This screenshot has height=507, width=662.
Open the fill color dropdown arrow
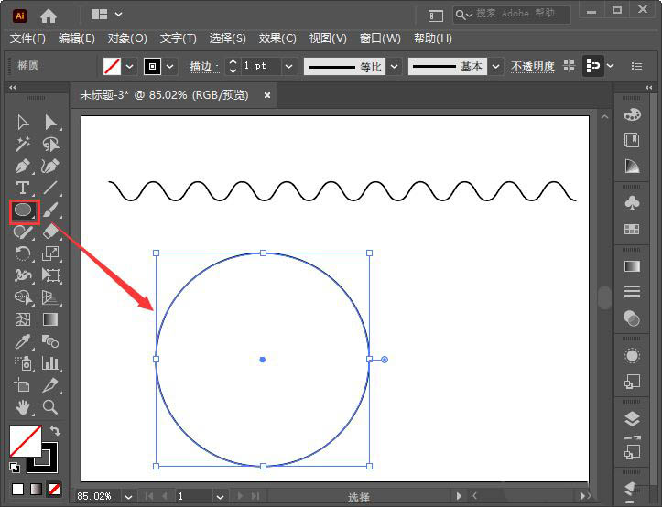pyautogui.click(x=130, y=67)
